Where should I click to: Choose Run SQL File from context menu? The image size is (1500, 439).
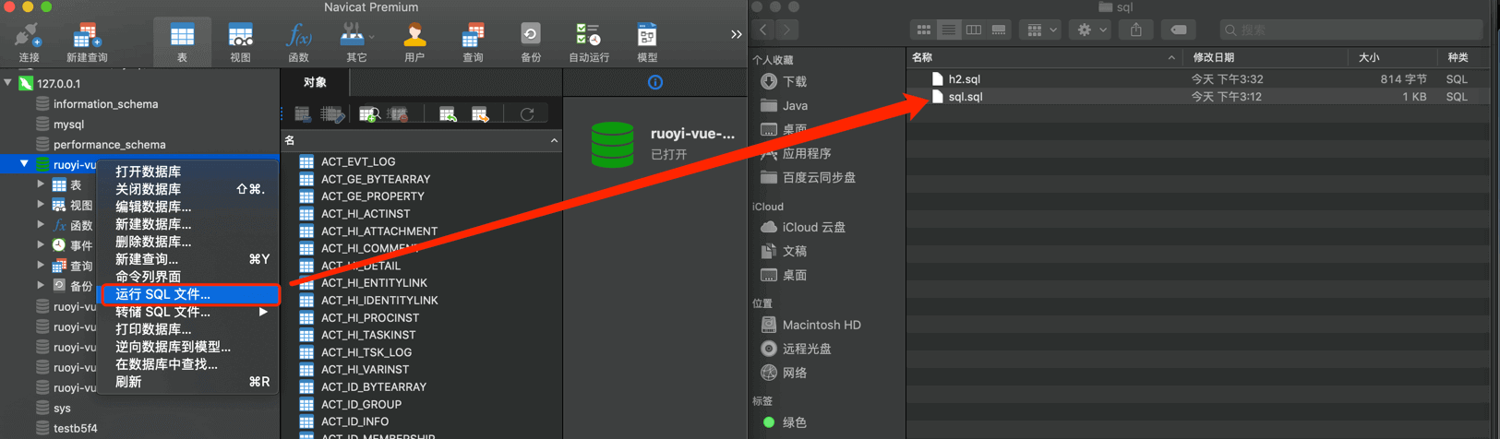(162, 294)
